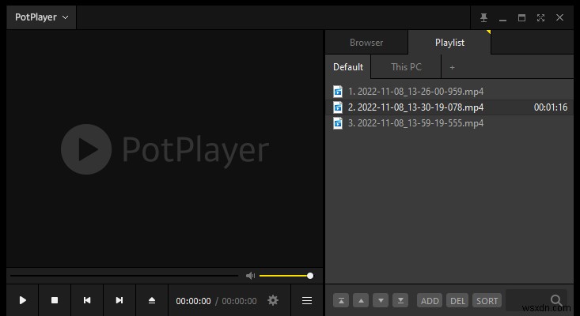
Task: Pin the window always on top
Action: click(x=483, y=17)
